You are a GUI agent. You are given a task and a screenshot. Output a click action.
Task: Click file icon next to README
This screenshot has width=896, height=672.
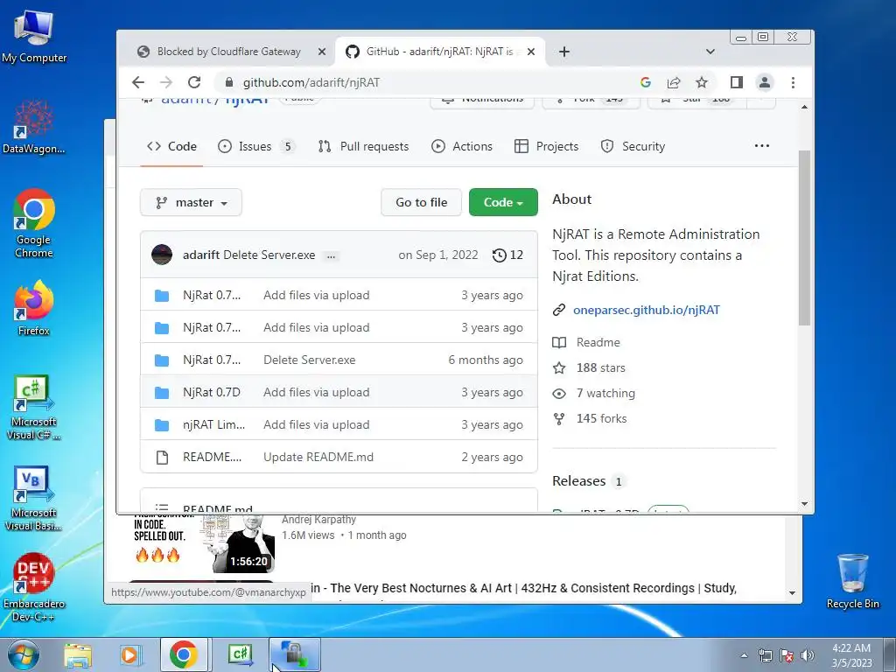(162, 457)
